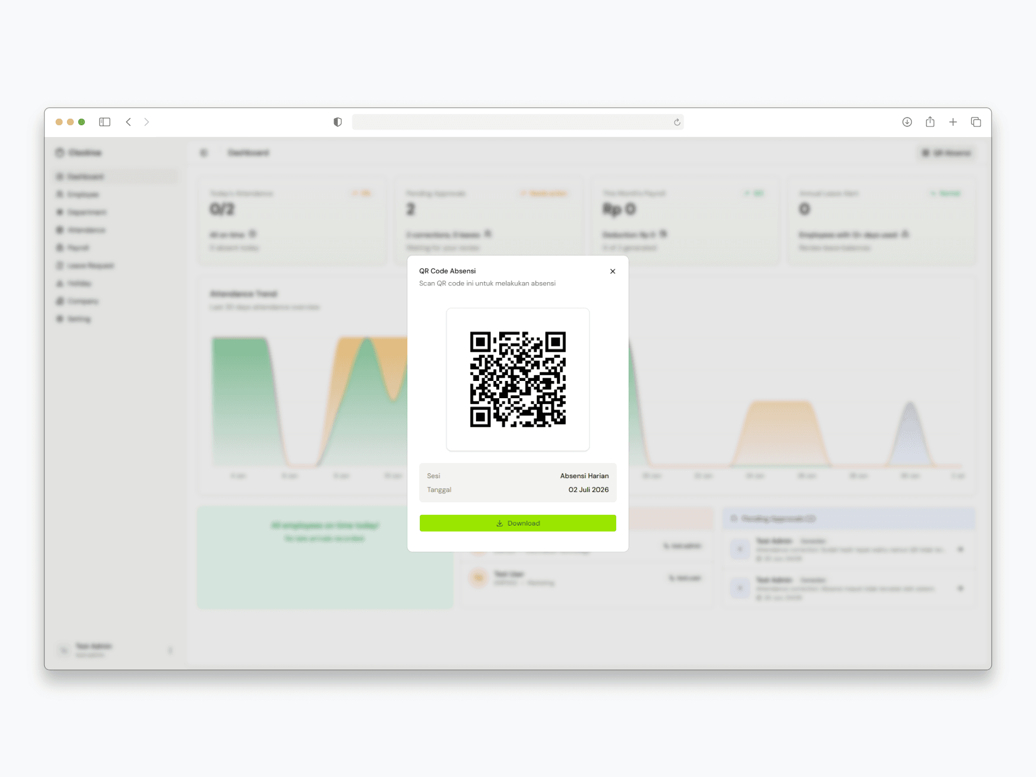The height and width of the screenshot is (777, 1036).
Task: Show the tab overview
Action: point(976,122)
